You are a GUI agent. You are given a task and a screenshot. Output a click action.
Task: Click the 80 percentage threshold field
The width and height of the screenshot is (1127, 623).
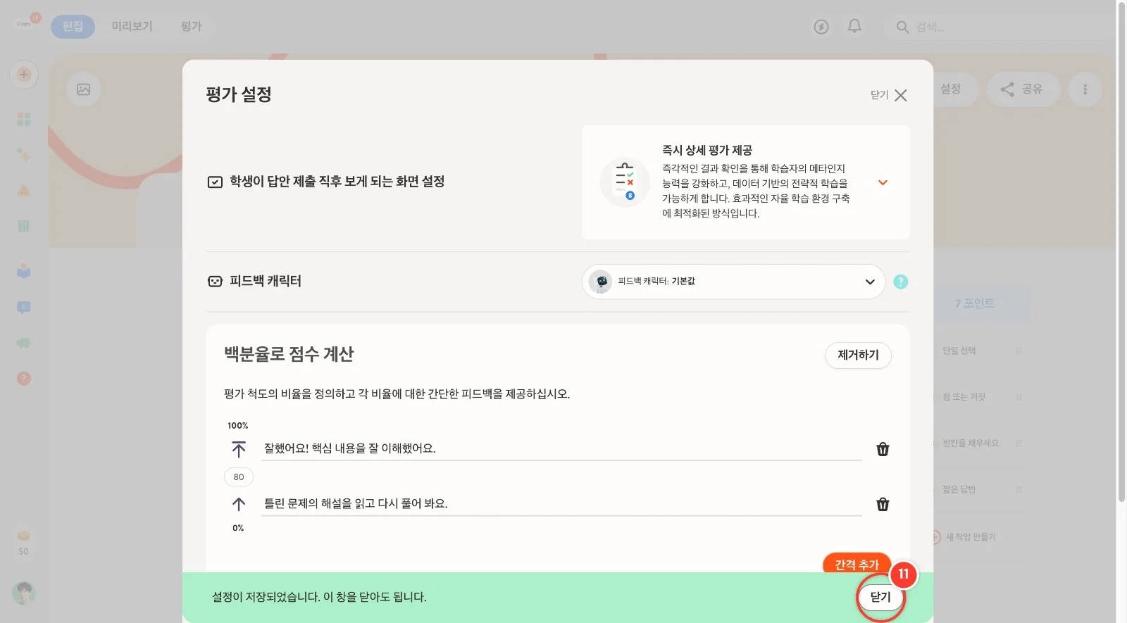(x=239, y=477)
